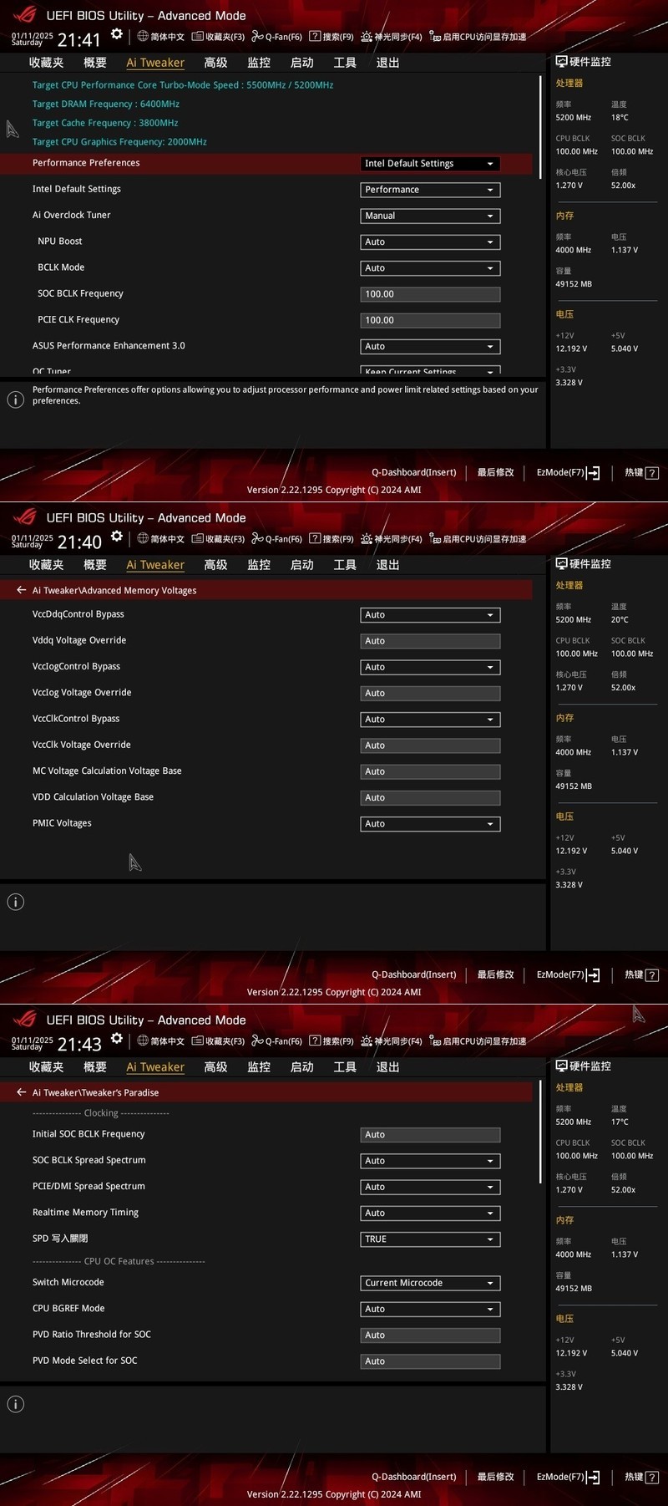Select 高级 tab in the 21:41 screen

(x=215, y=63)
